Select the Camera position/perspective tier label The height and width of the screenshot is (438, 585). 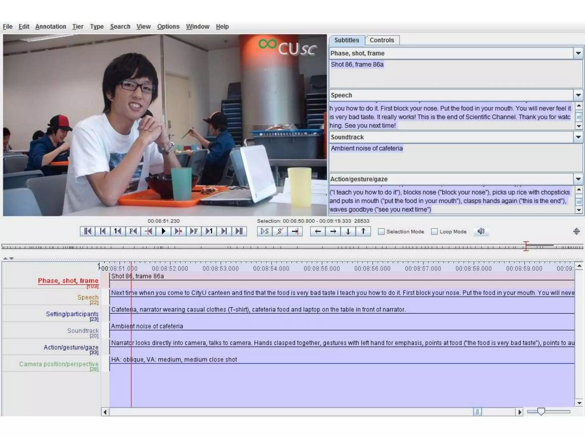click(x=59, y=364)
